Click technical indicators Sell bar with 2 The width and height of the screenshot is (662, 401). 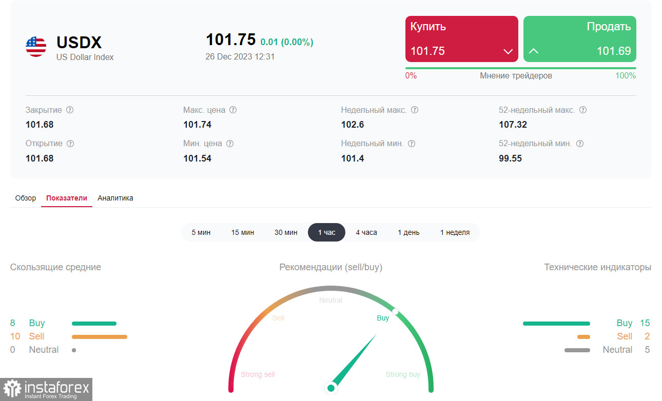(x=583, y=337)
